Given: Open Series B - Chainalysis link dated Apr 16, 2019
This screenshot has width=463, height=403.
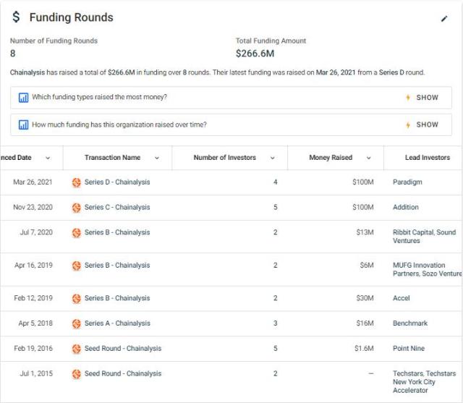Looking at the screenshot, I should pyautogui.click(x=117, y=265).
